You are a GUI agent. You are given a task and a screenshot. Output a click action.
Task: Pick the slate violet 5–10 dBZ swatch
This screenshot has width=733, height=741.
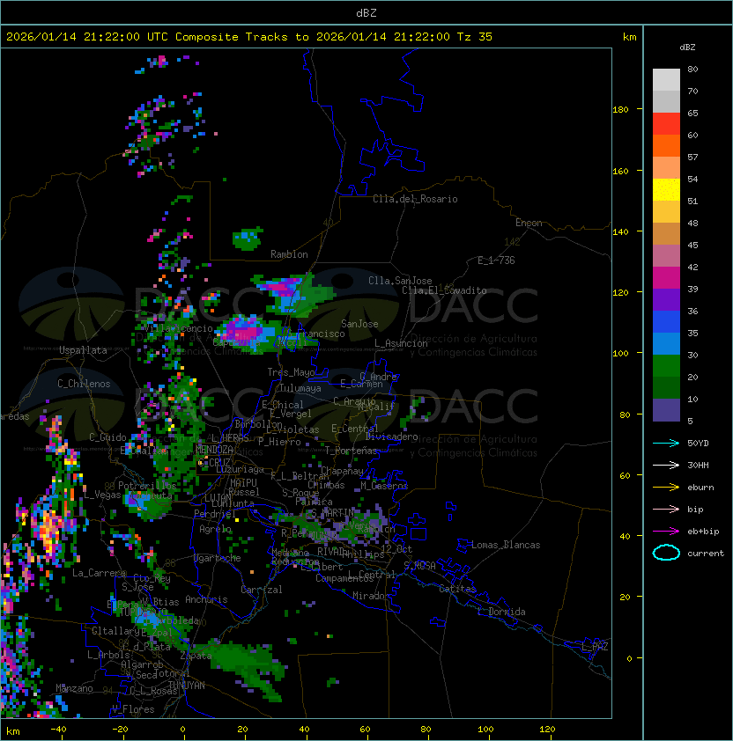pyautogui.click(x=666, y=410)
